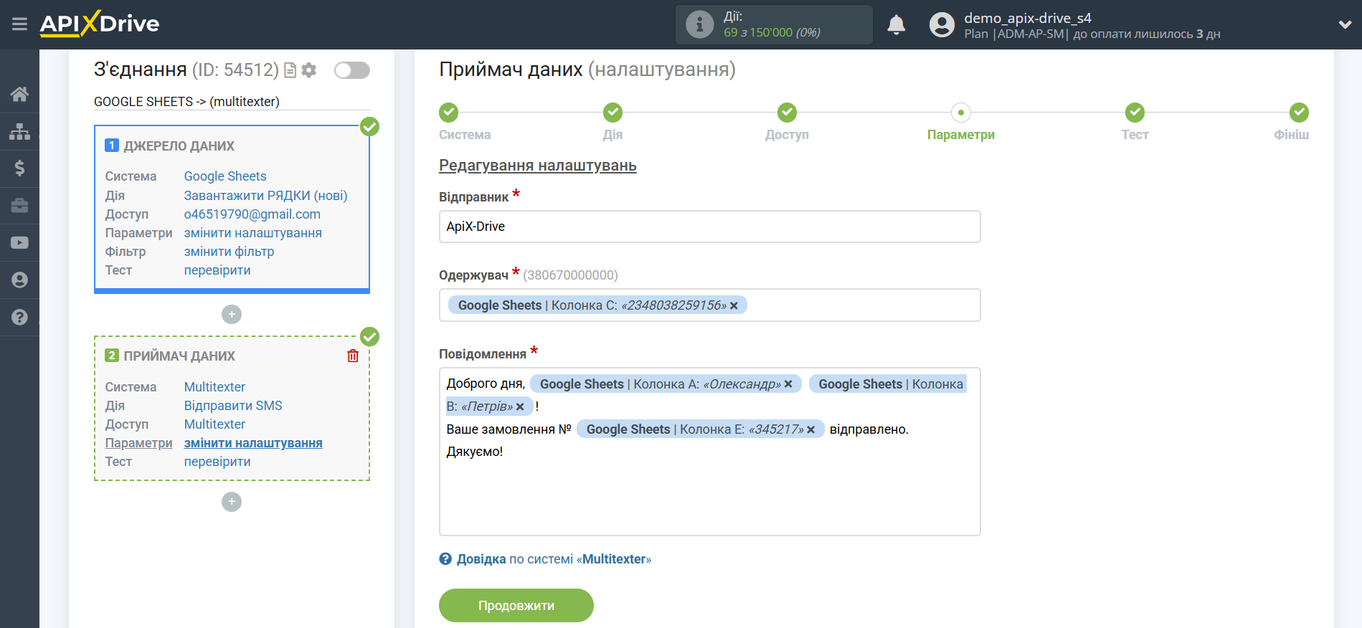Open billing dollar icon in sidebar
The height and width of the screenshot is (628, 1362).
19,168
